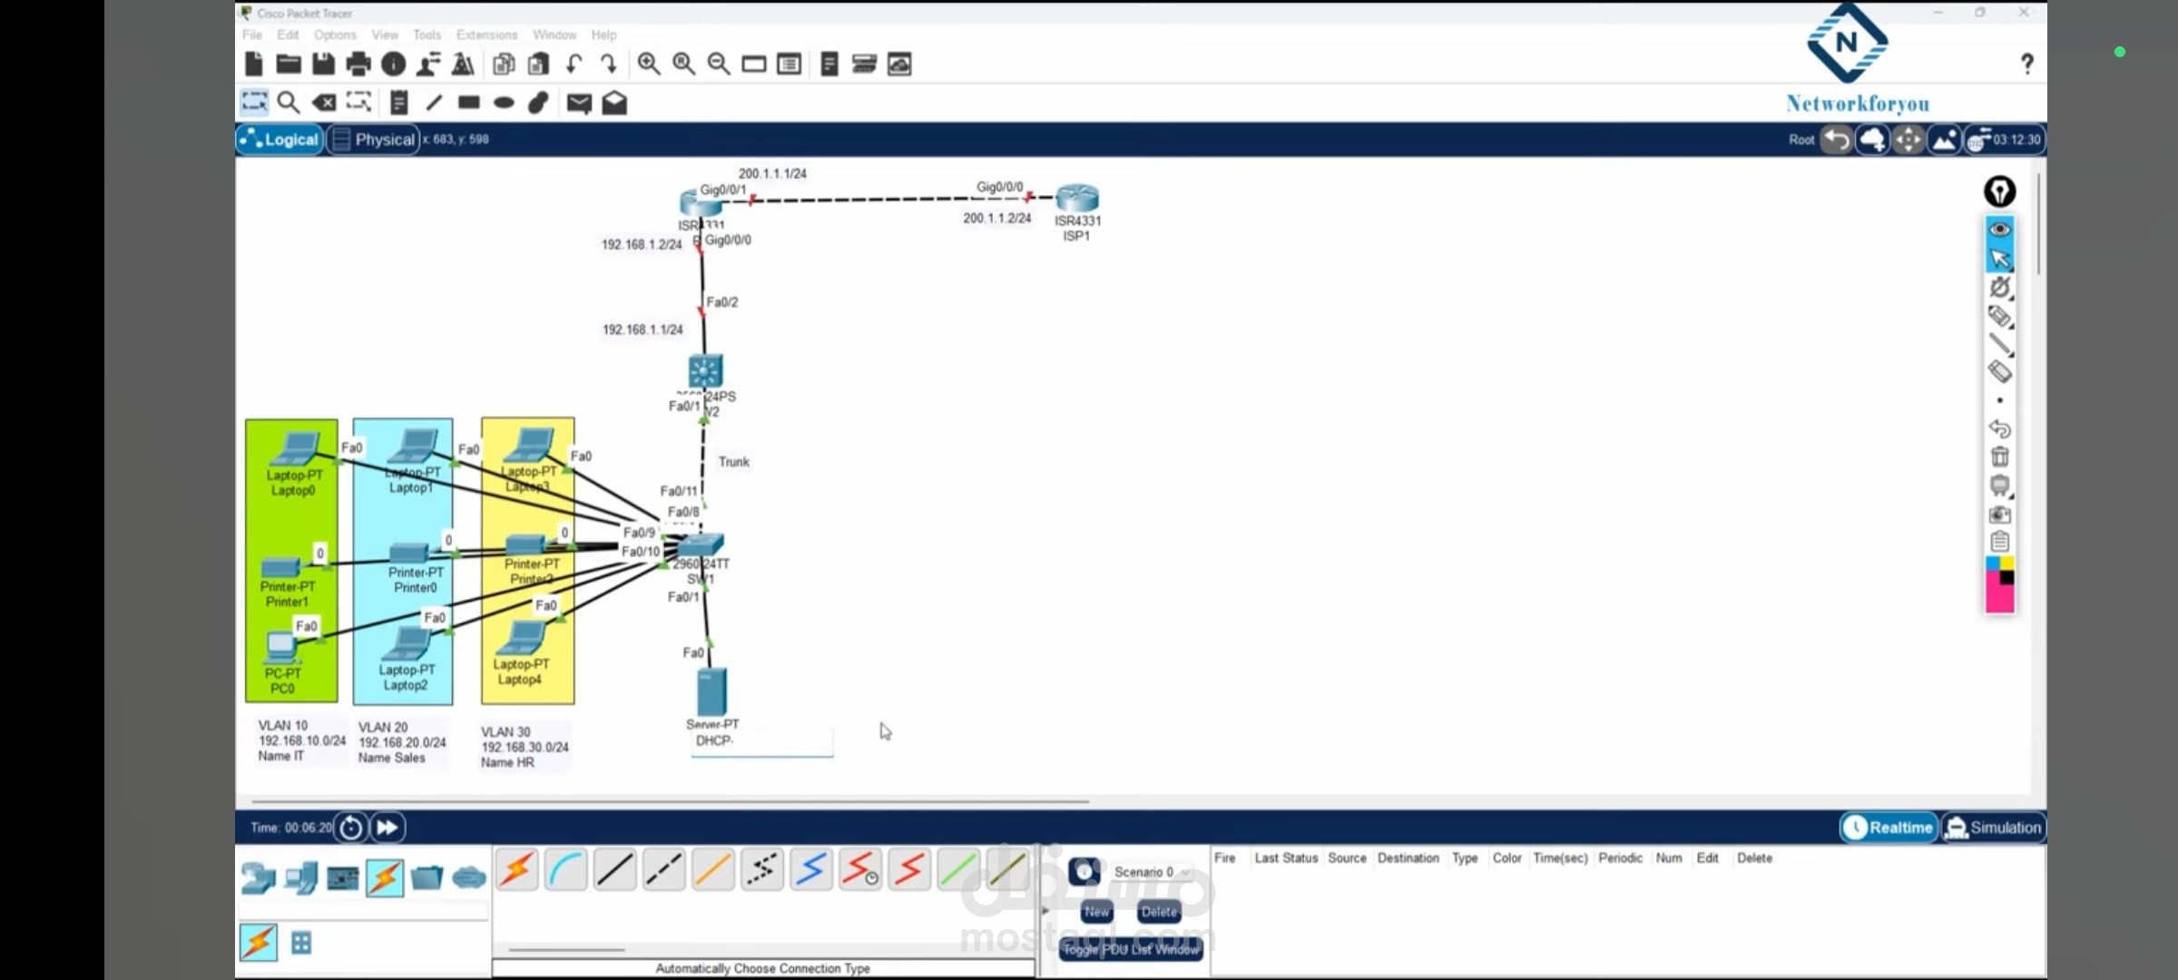Select the Connections lightning category icon
This screenshot has width=2178, height=980.
tap(385, 877)
